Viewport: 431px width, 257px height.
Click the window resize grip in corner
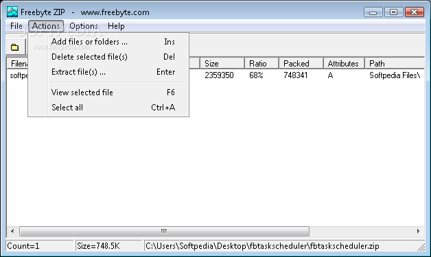[x=421, y=247]
